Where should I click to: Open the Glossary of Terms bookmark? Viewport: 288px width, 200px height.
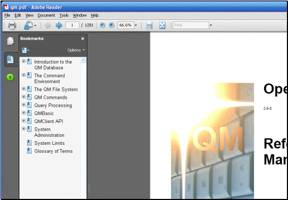(x=53, y=151)
